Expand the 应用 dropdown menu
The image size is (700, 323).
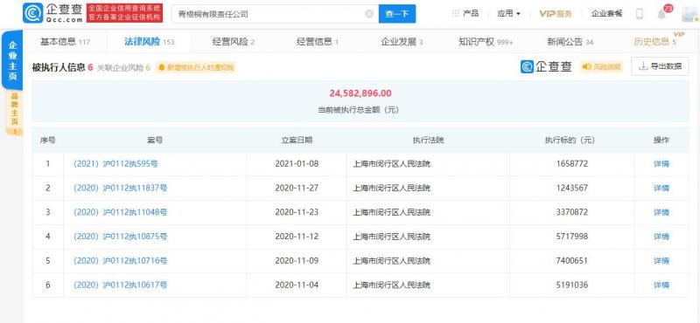509,13
